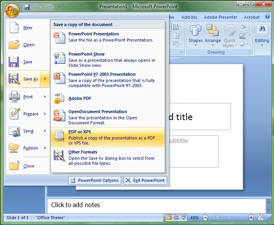Save as Adobe PDF
274x225 pixels.
point(108,99)
